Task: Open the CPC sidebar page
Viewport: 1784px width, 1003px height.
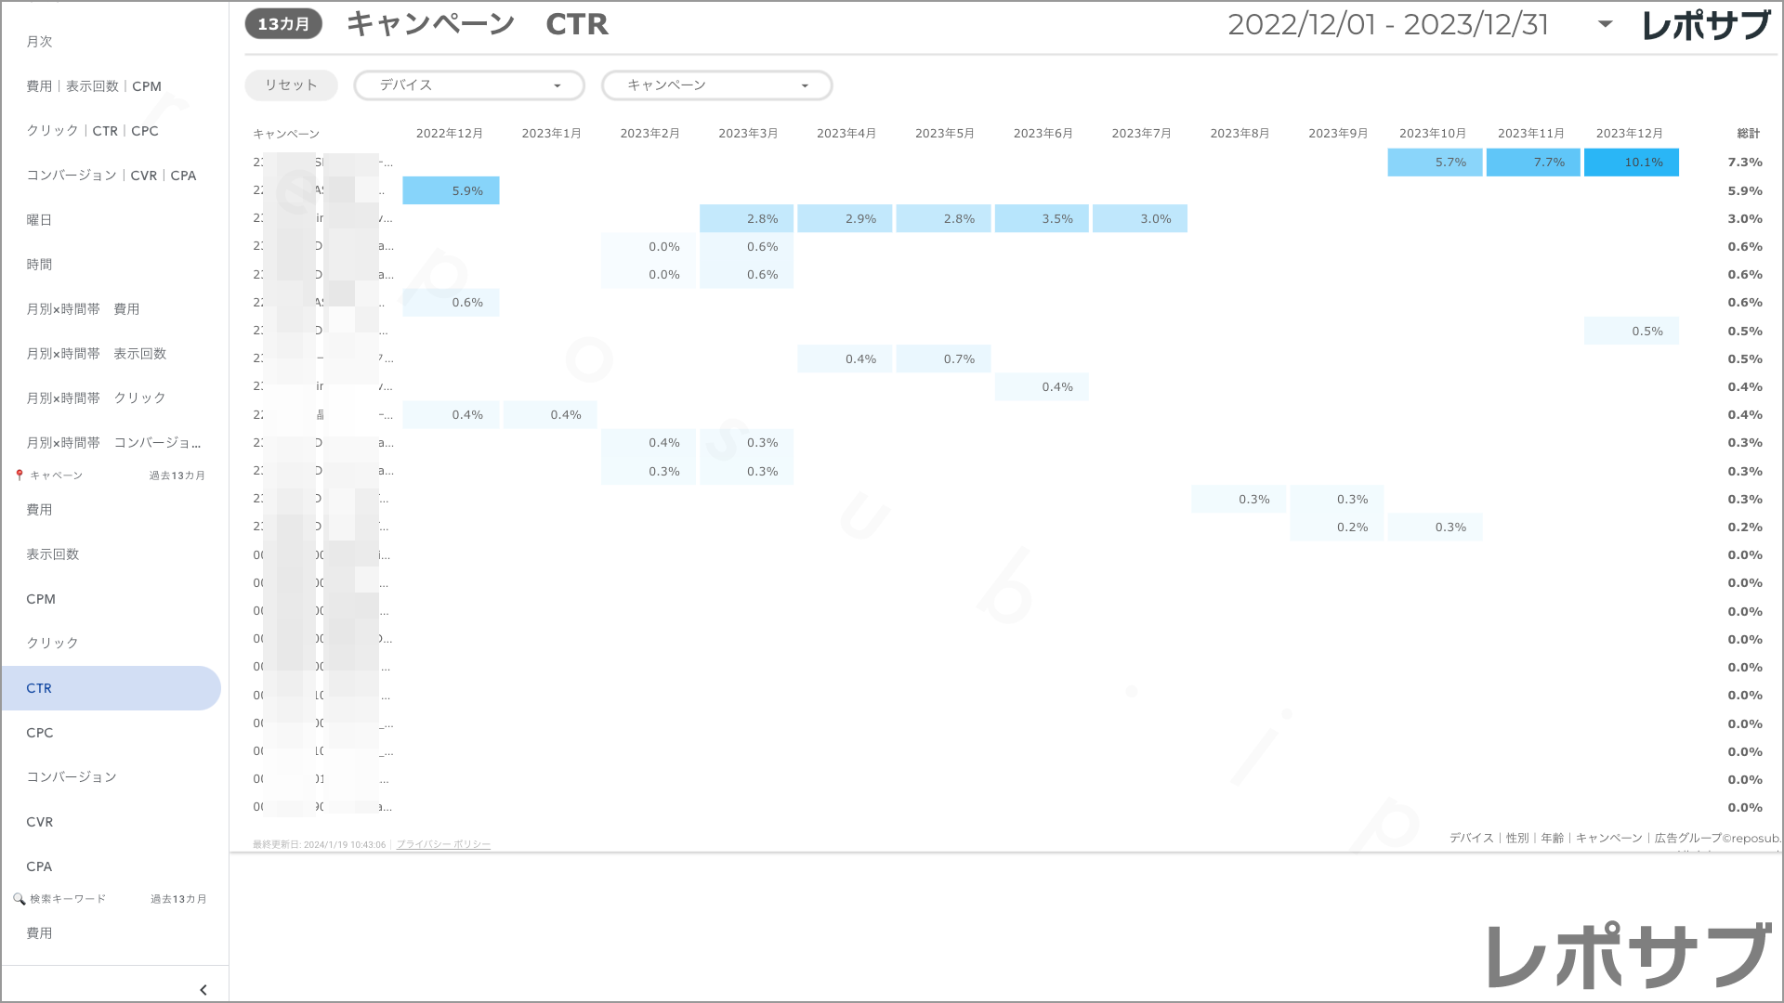Action: 40,733
